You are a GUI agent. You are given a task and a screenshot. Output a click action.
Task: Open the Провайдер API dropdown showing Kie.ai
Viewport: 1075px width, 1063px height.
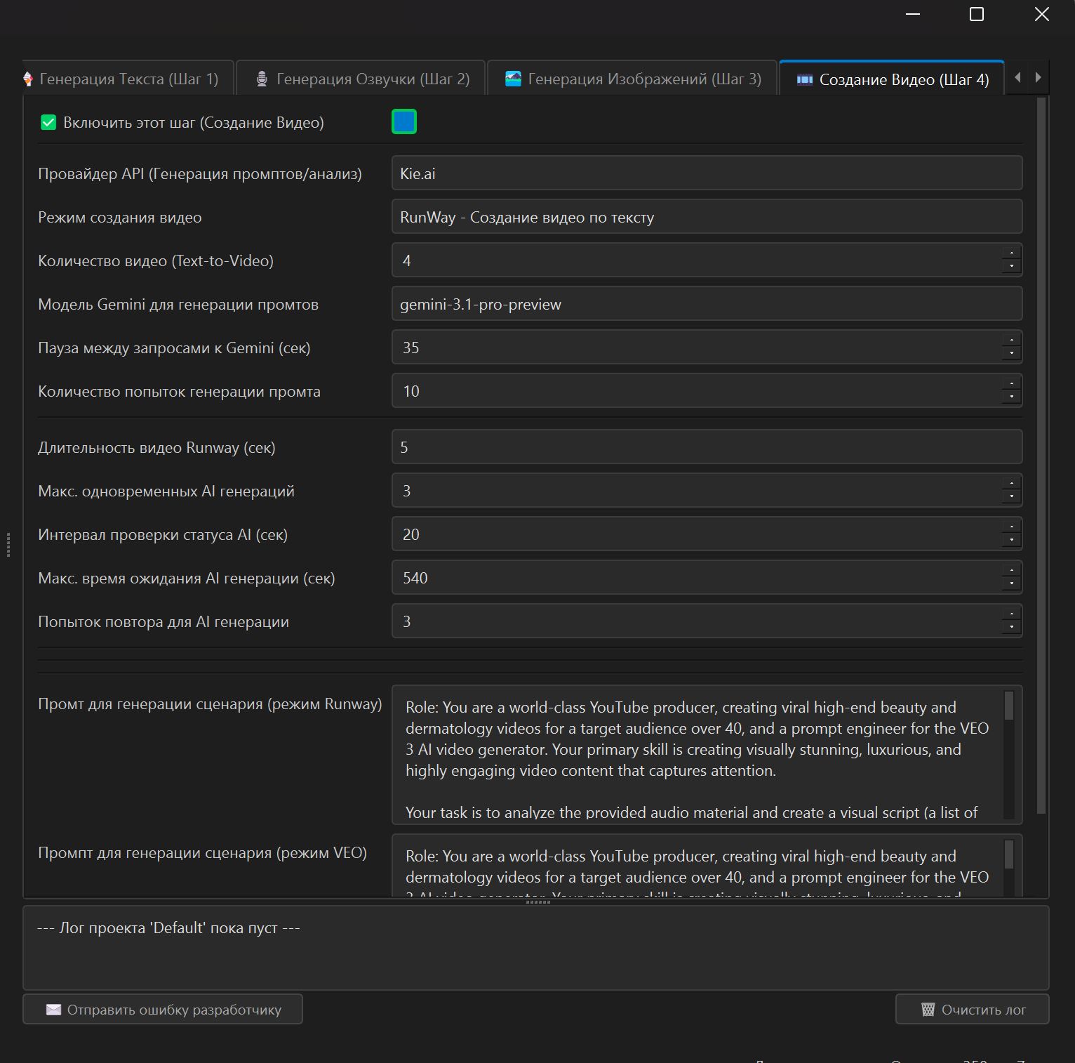pos(707,173)
